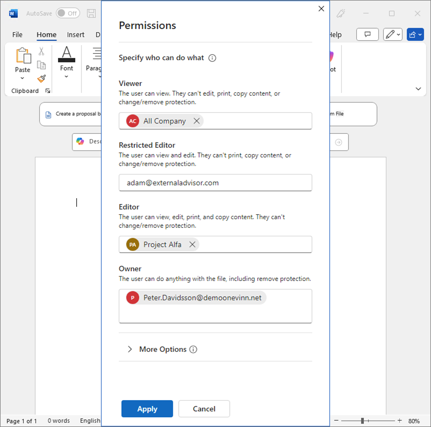
Task: Open the Share button dropdown
Action: point(415,34)
